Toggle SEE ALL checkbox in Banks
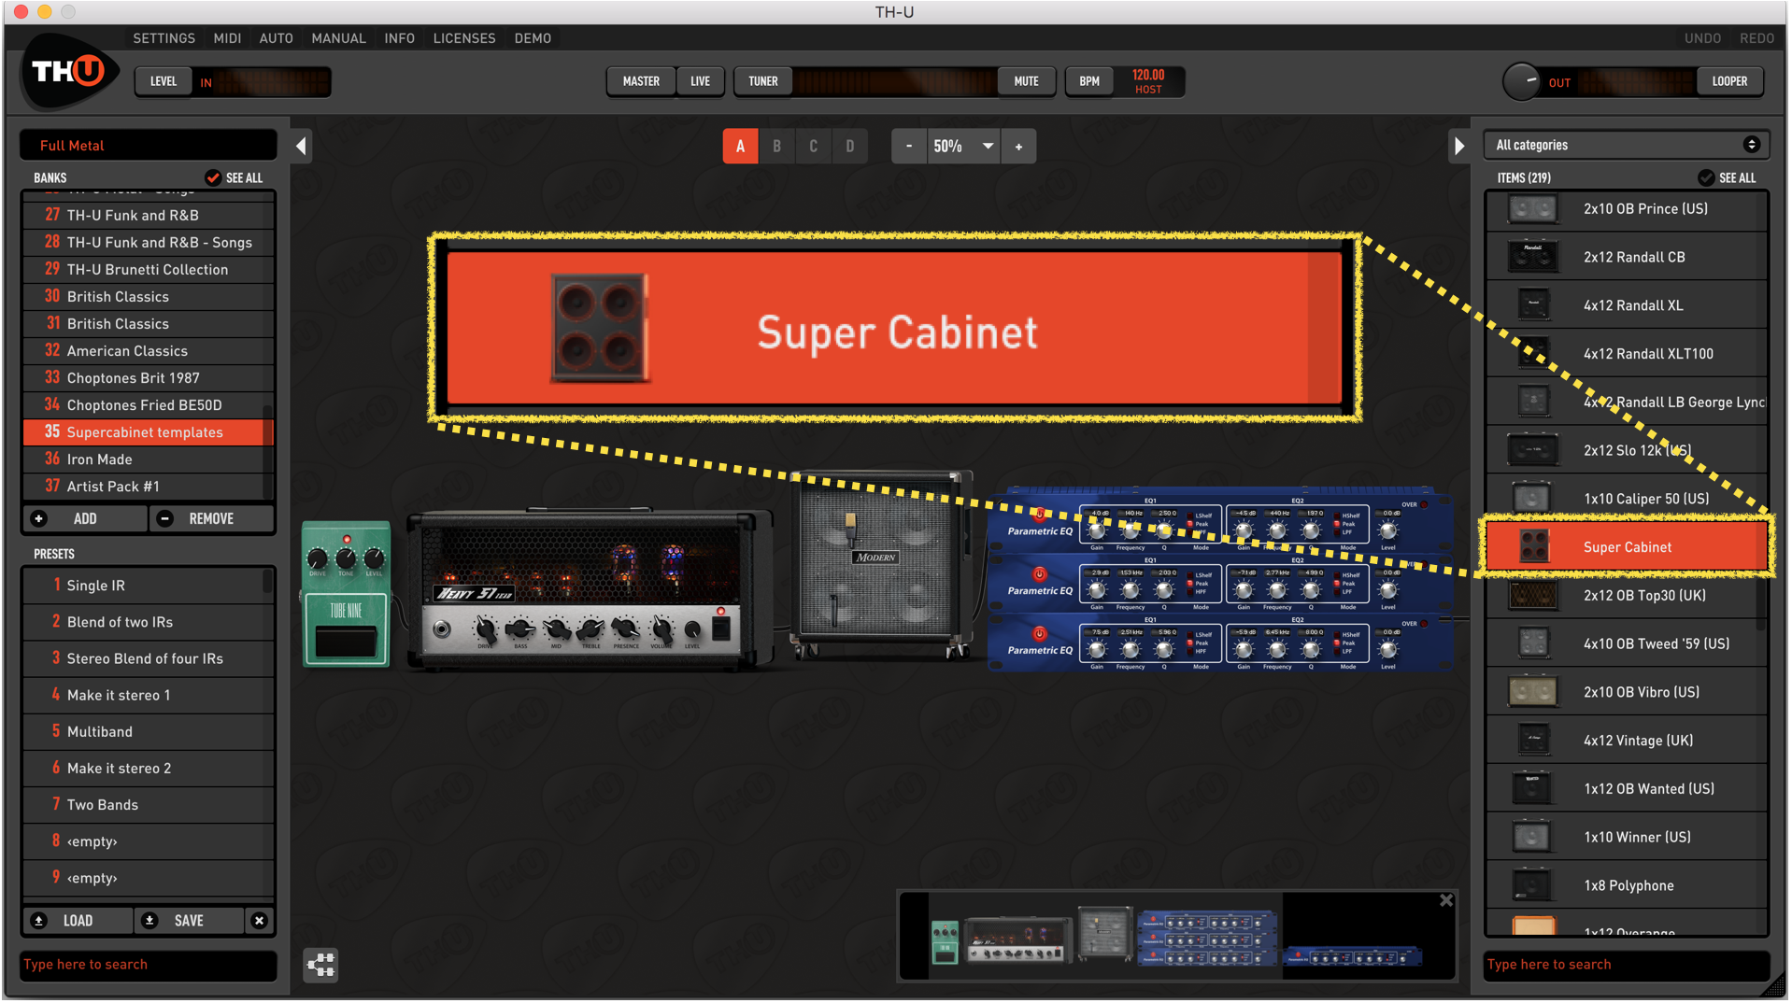The image size is (1792, 1003). (x=213, y=177)
